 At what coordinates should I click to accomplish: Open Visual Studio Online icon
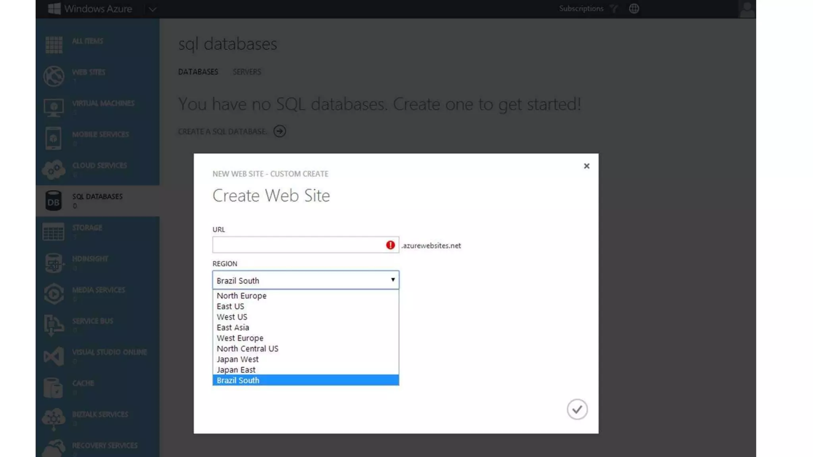[x=54, y=356]
